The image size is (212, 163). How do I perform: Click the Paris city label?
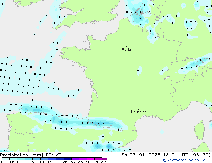click(x=126, y=50)
